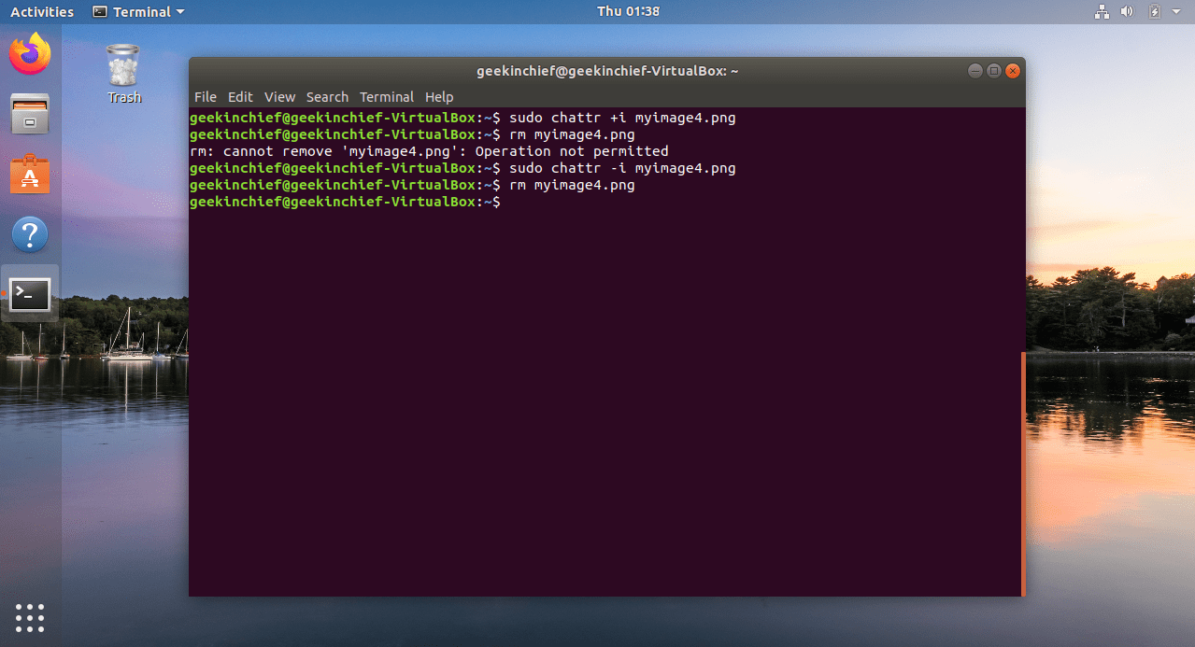Select the Terminal icon in the dock

[29, 294]
